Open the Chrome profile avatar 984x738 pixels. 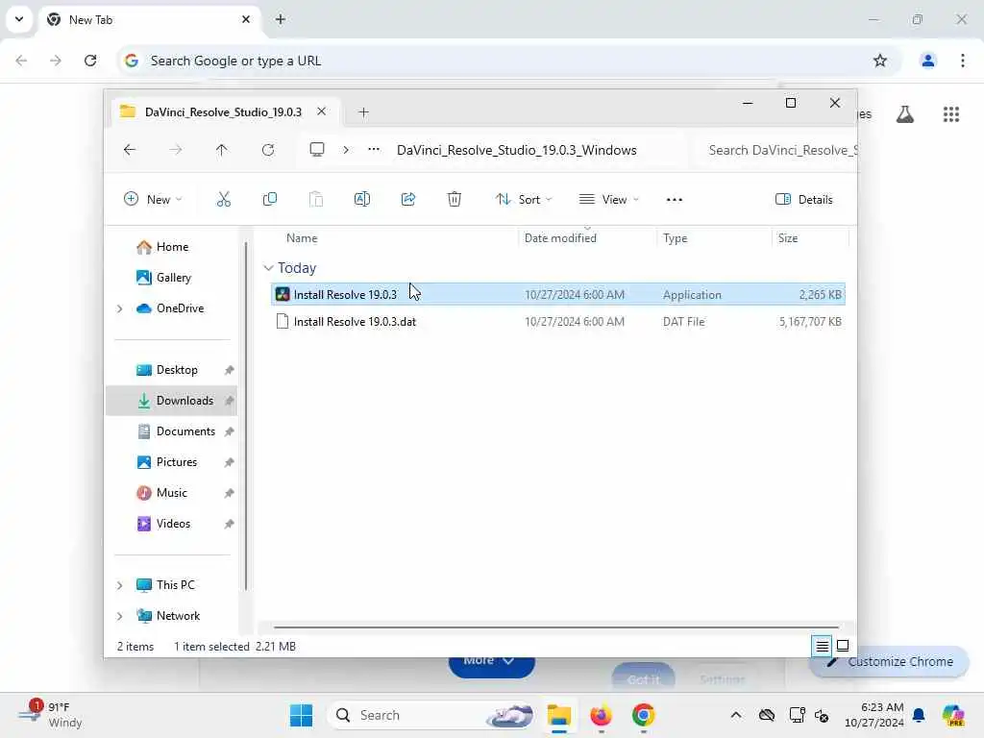coord(927,61)
